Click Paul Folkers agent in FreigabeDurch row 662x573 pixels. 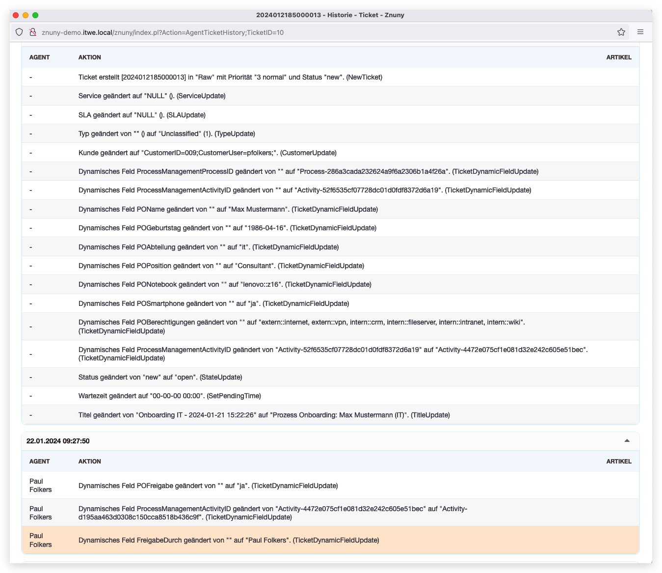pyautogui.click(x=40, y=540)
